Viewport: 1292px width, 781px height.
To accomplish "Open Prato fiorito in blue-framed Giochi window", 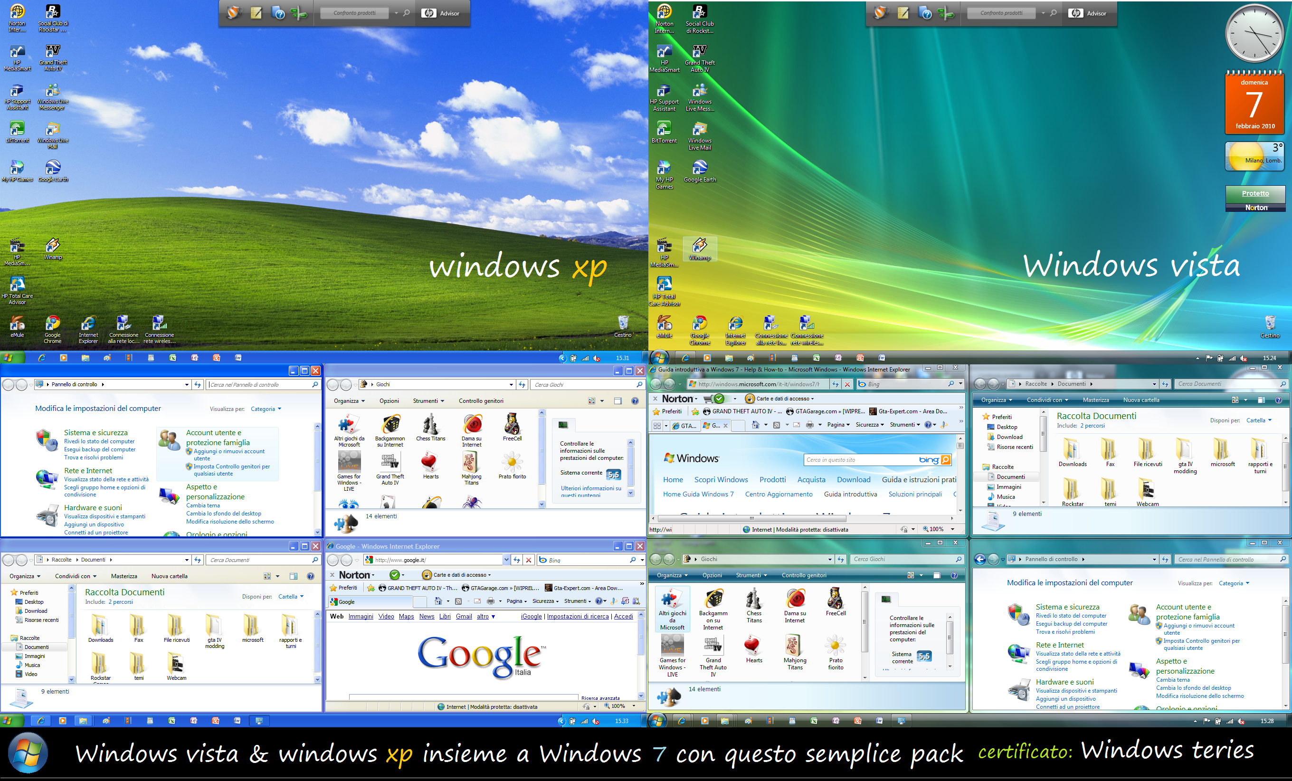I will pos(512,466).
